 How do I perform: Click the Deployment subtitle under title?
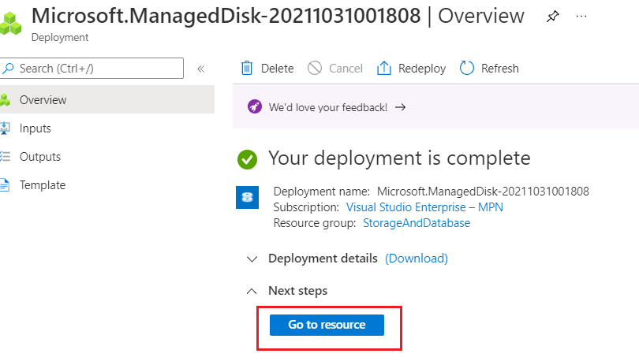(60, 38)
